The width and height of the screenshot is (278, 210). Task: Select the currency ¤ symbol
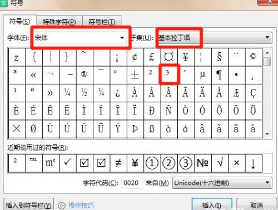(169, 57)
